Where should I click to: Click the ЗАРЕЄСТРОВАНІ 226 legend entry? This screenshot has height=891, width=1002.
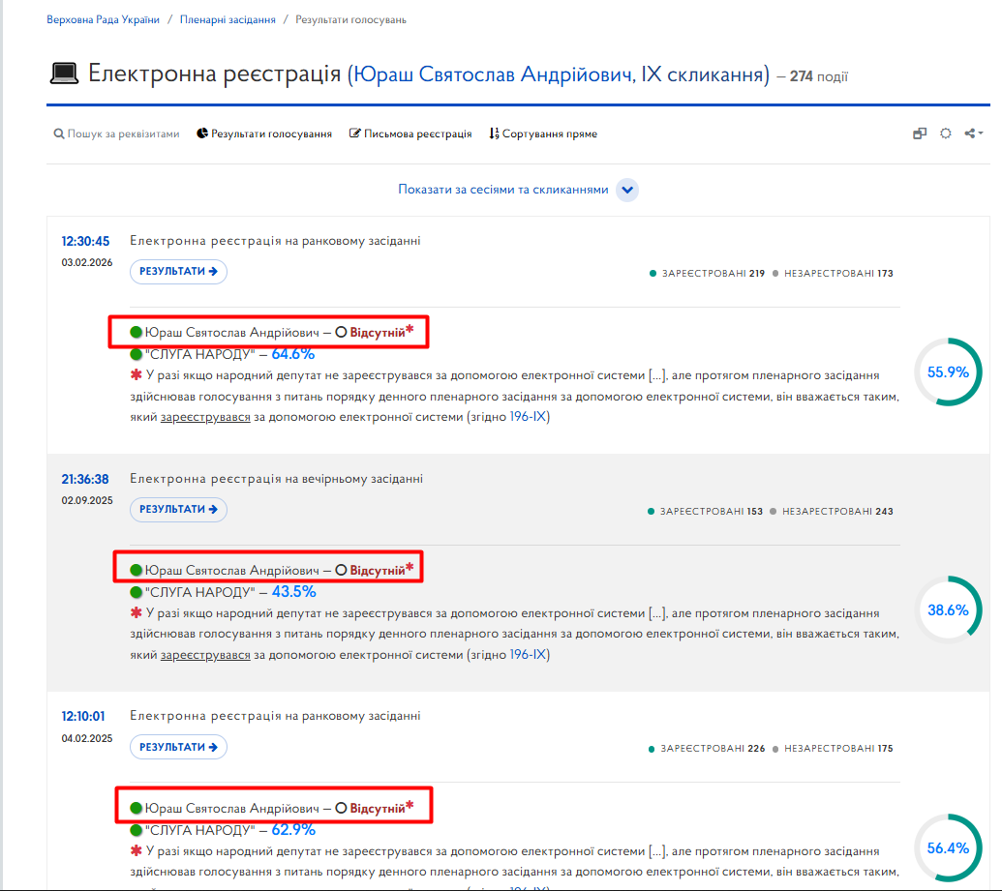(706, 749)
